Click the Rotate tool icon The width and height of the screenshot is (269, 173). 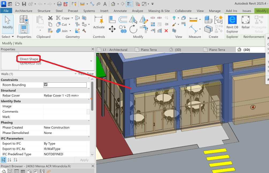pyautogui.click(x=133, y=29)
